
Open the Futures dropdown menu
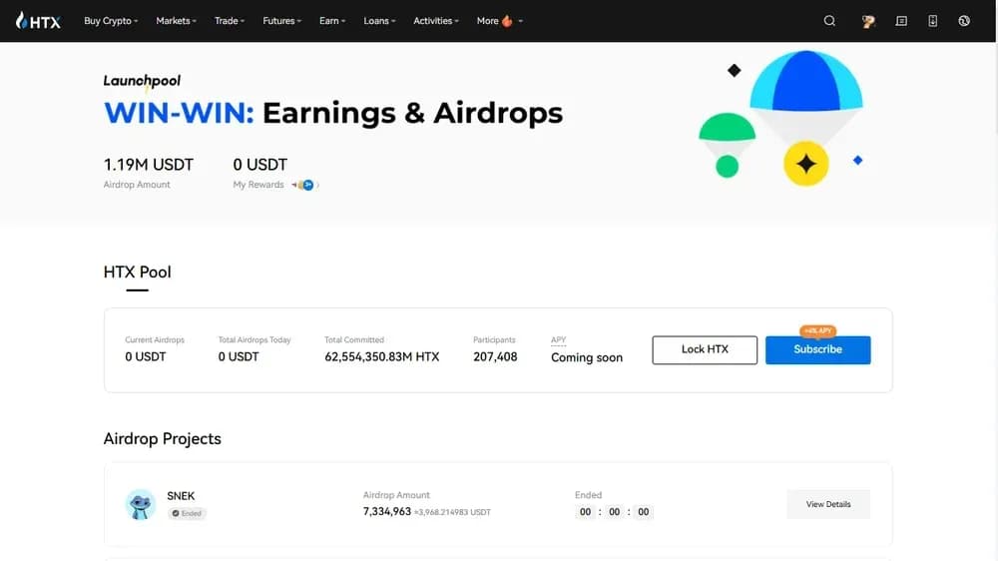(x=282, y=21)
